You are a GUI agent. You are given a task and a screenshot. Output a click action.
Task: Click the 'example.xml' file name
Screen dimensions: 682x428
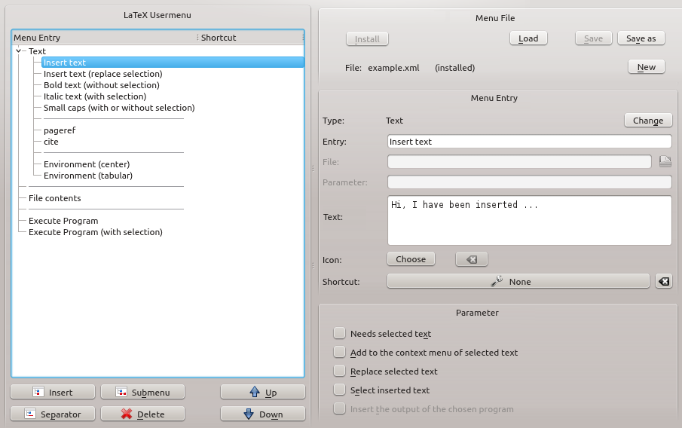(393, 68)
